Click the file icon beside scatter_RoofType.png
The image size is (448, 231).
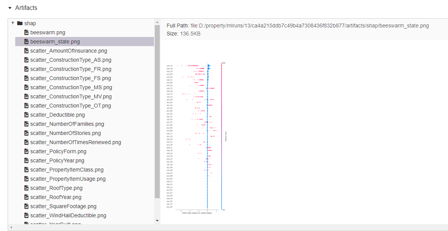coord(27,188)
